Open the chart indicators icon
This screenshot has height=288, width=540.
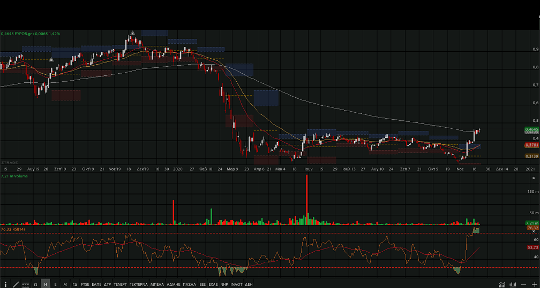502,284
